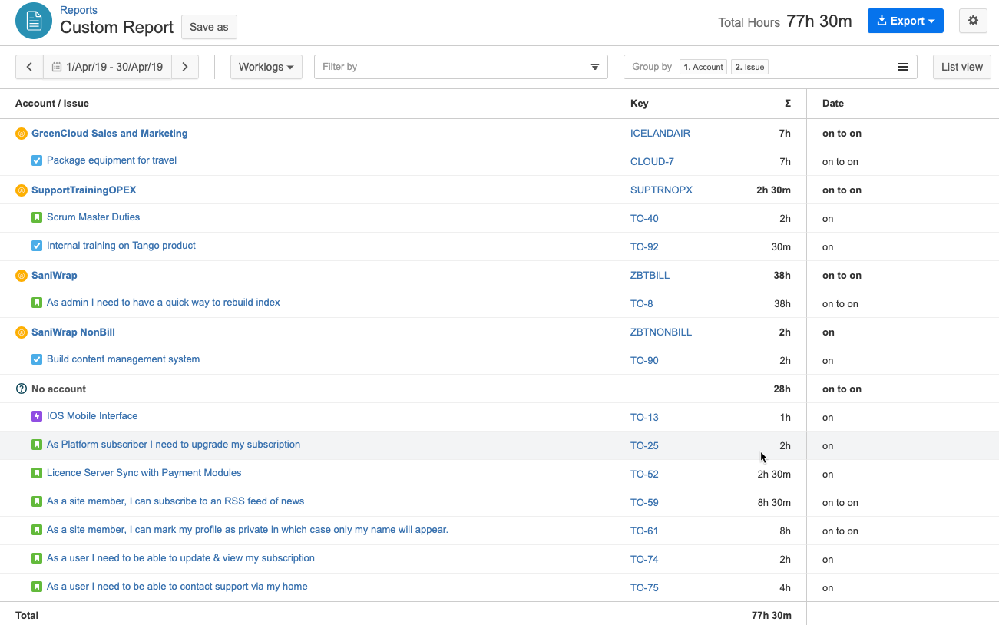The width and height of the screenshot is (999, 625).
Task: Click the Group by hamburger menu icon
Action: (903, 67)
